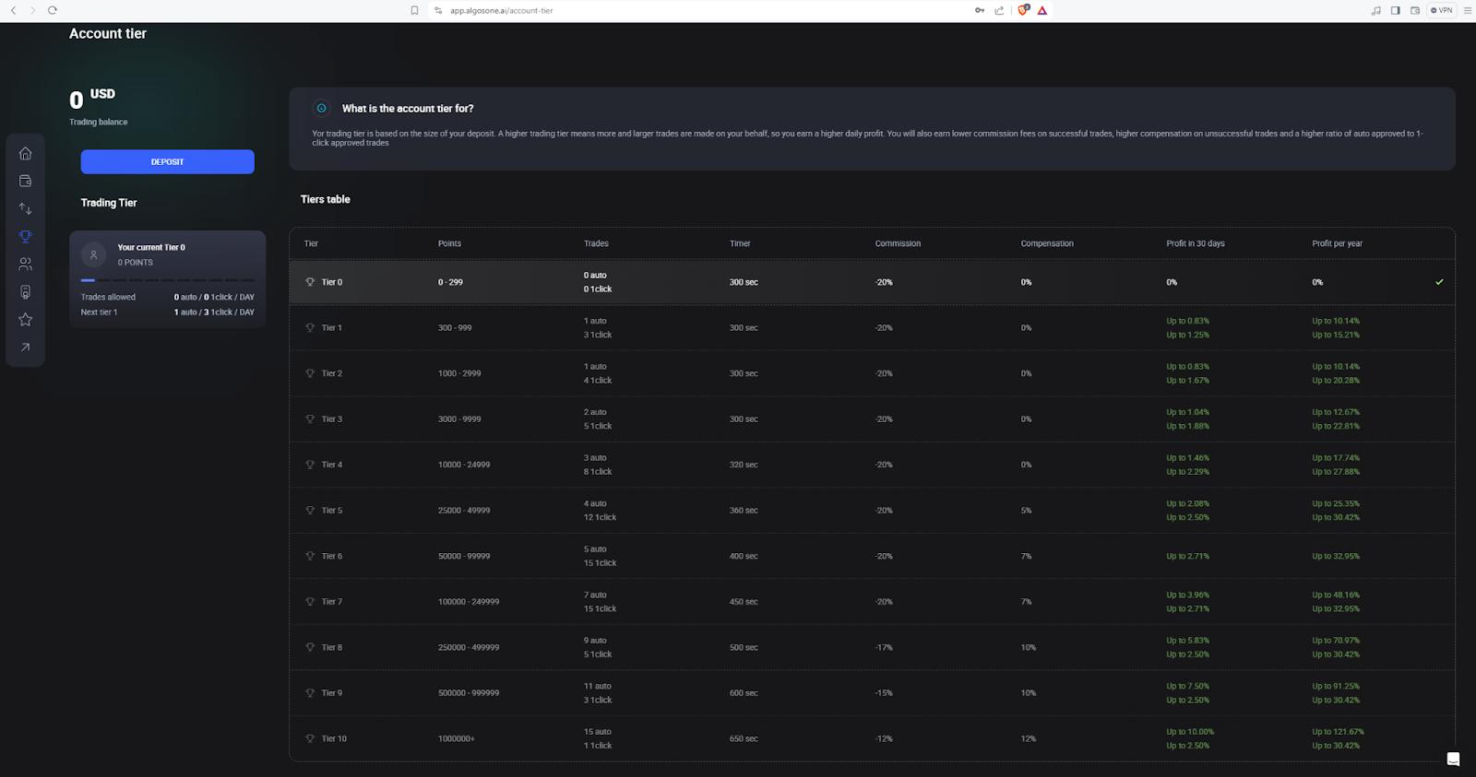
Task: Click the up-down arrows trades icon
Action: 25,209
